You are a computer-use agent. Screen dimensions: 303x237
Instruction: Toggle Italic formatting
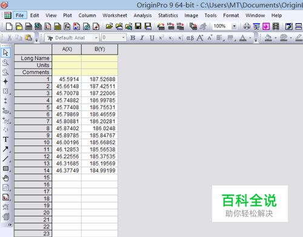tap(142, 38)
